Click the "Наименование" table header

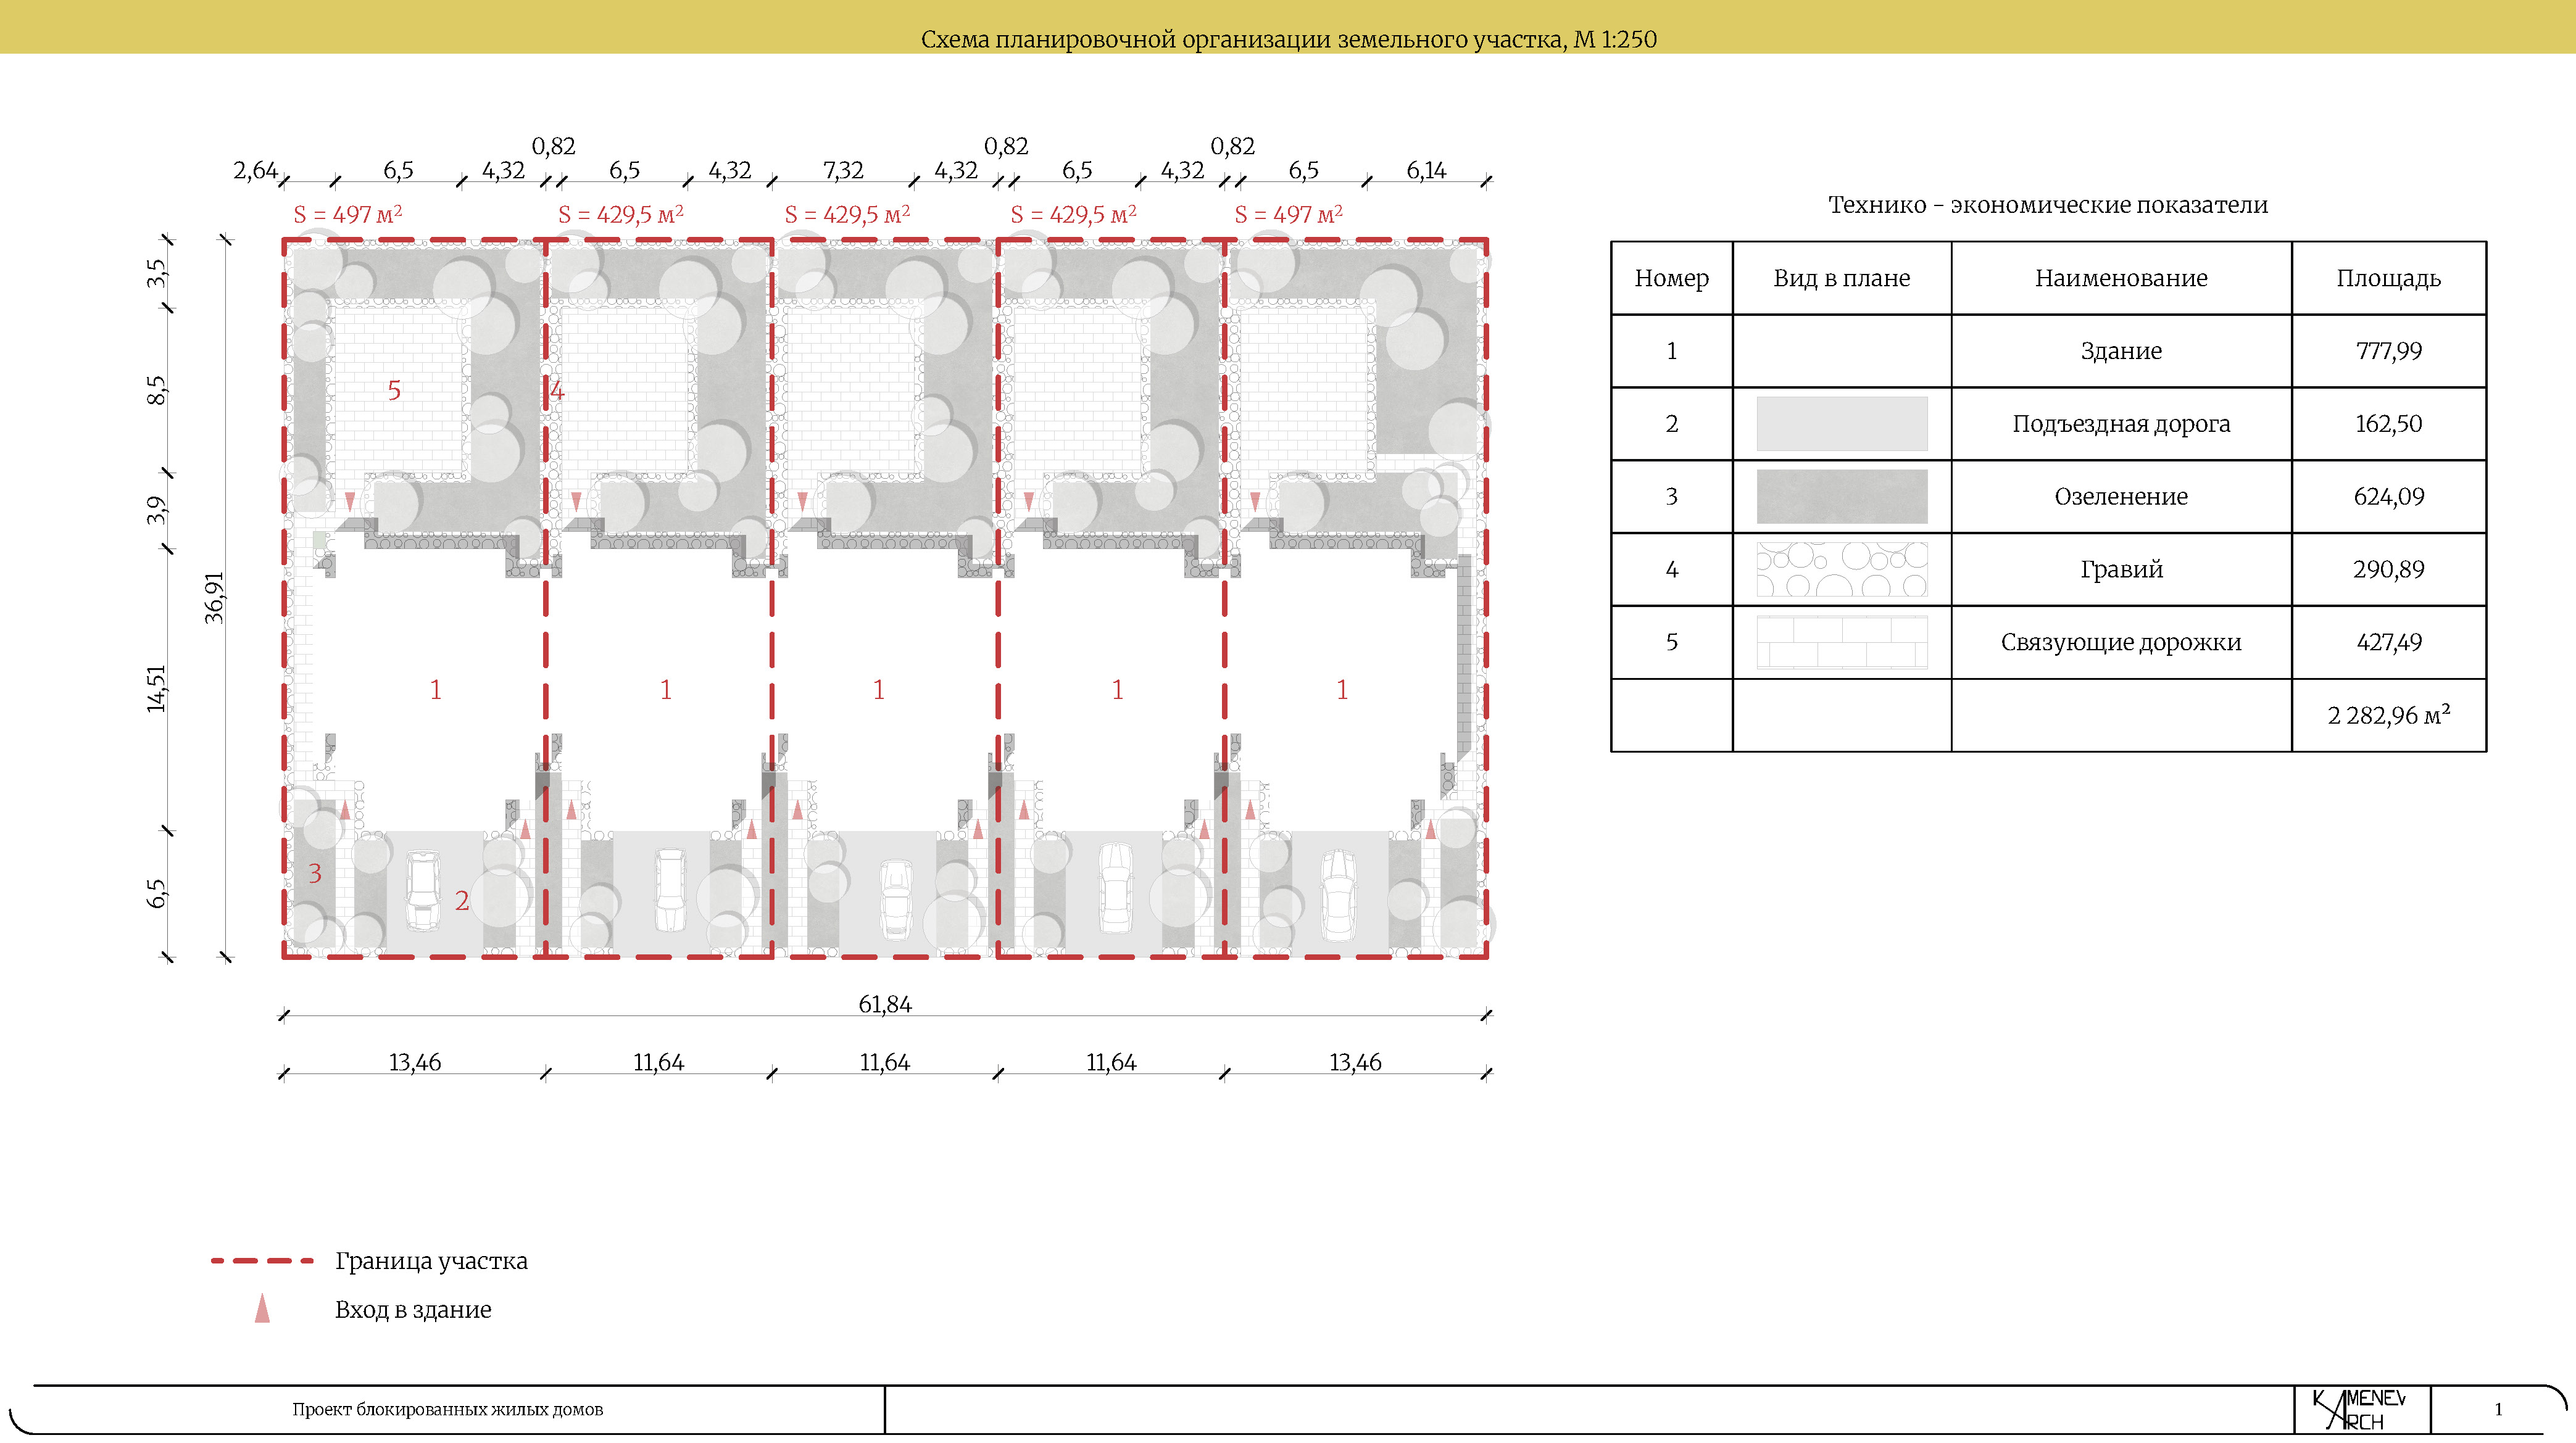[2121, 278]
